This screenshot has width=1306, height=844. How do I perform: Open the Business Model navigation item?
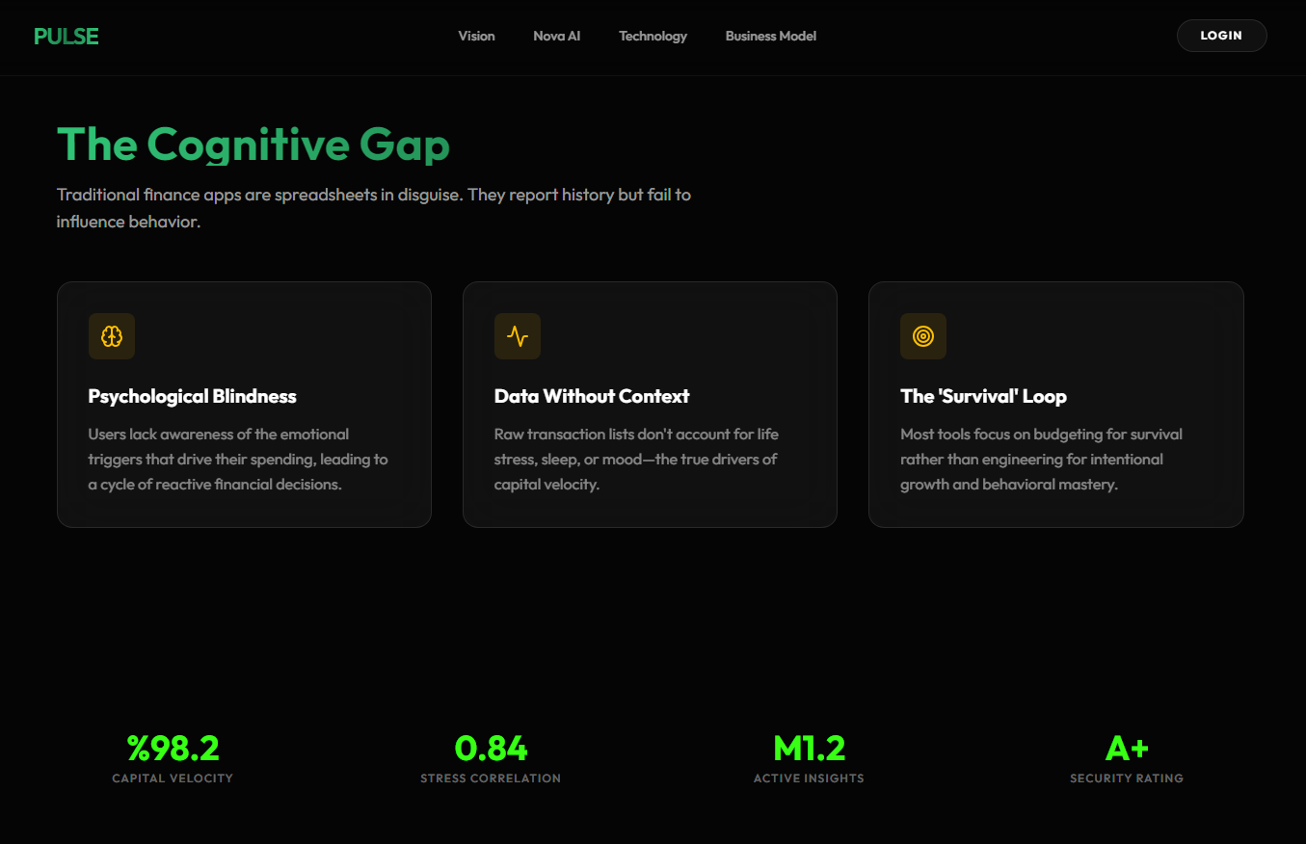(770, 36)
